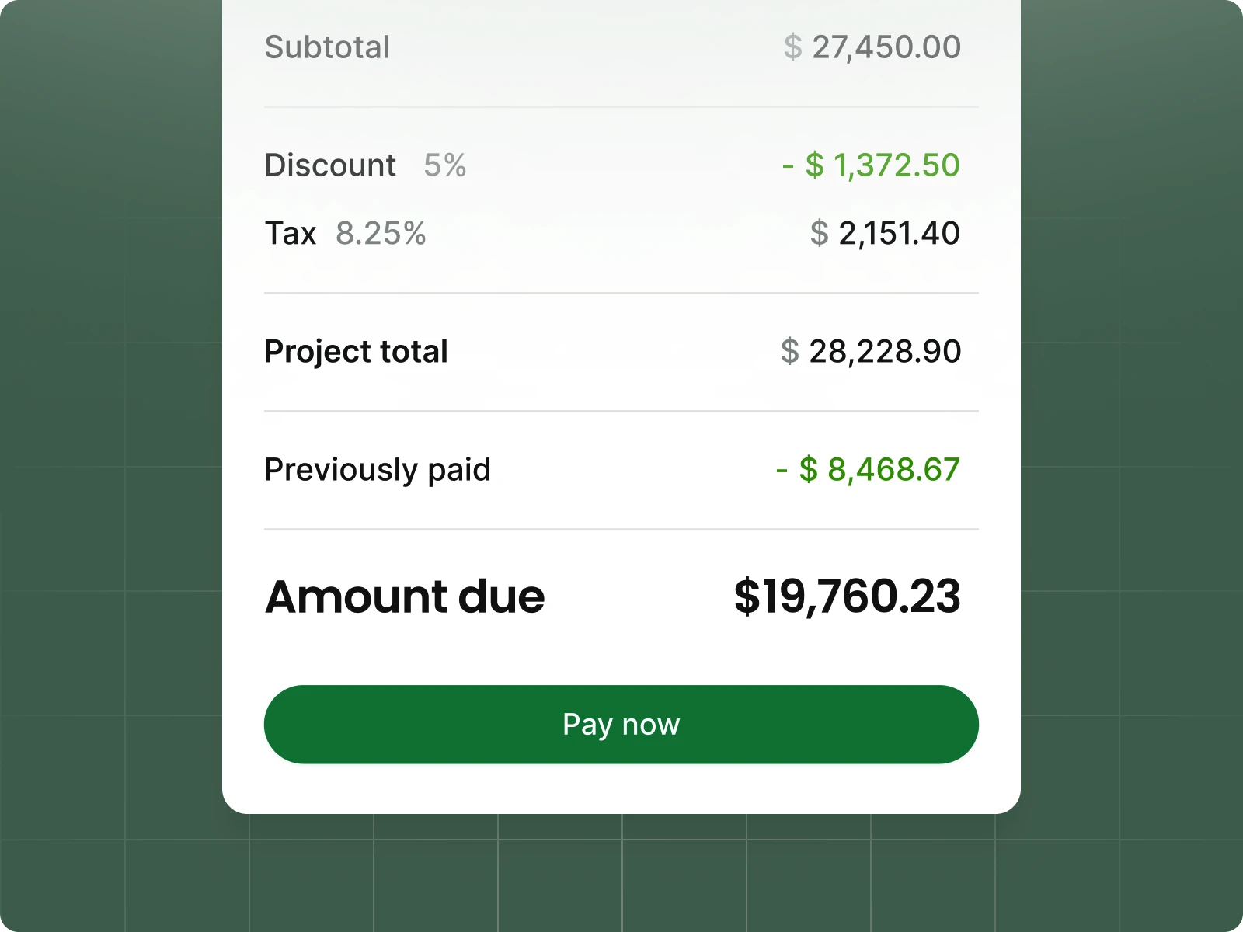Select the project total $28,228.90
The width and height of the screenshot is (1243, 932).
[x=871, y=351]
